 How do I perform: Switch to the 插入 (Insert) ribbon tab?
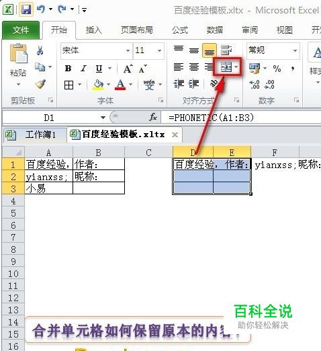[x=94, y=30]
